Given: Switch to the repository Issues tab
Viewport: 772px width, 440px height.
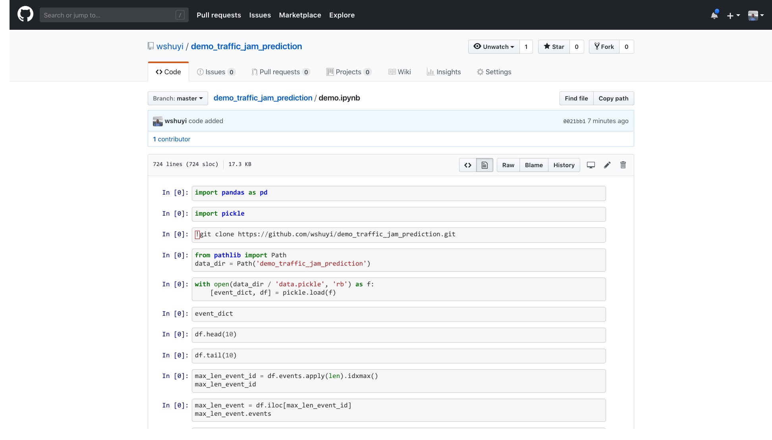Looking at the screenshot, I should (x=216, y=72).
